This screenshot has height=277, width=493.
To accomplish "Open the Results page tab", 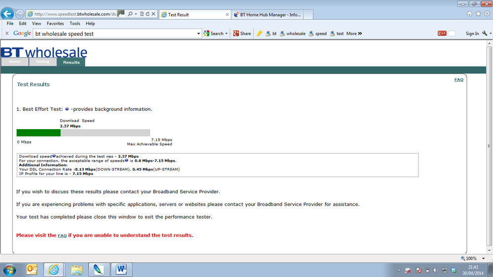I will coord(71,62).
